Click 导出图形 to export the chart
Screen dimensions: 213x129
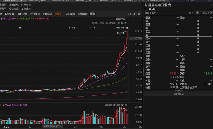(x=35, y=14)
